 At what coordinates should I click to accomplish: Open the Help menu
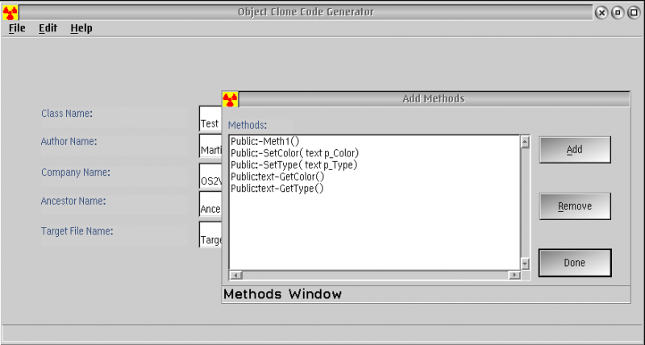pos(81,28)
